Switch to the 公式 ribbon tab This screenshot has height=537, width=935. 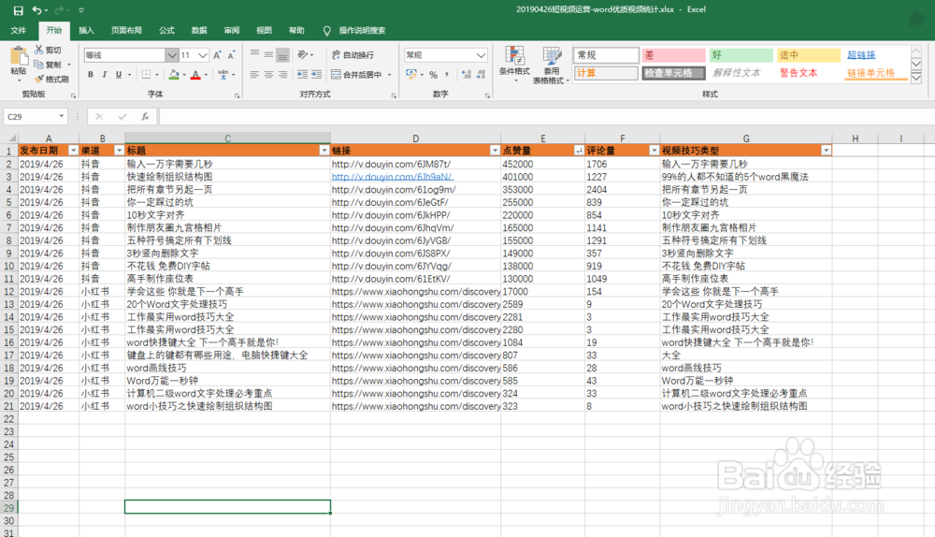click(x=167, y=31)
